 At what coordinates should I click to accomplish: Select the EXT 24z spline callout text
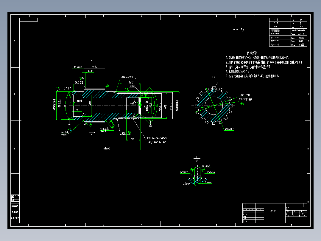point(157,138)
